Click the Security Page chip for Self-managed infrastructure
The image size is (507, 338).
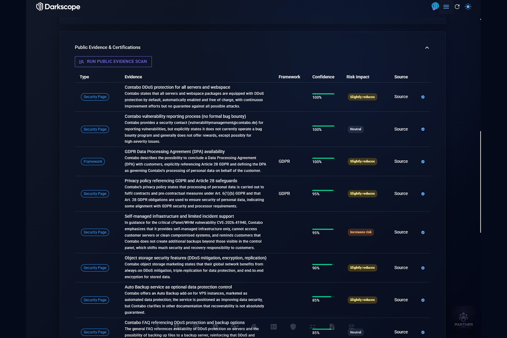[x=95, y=232]
